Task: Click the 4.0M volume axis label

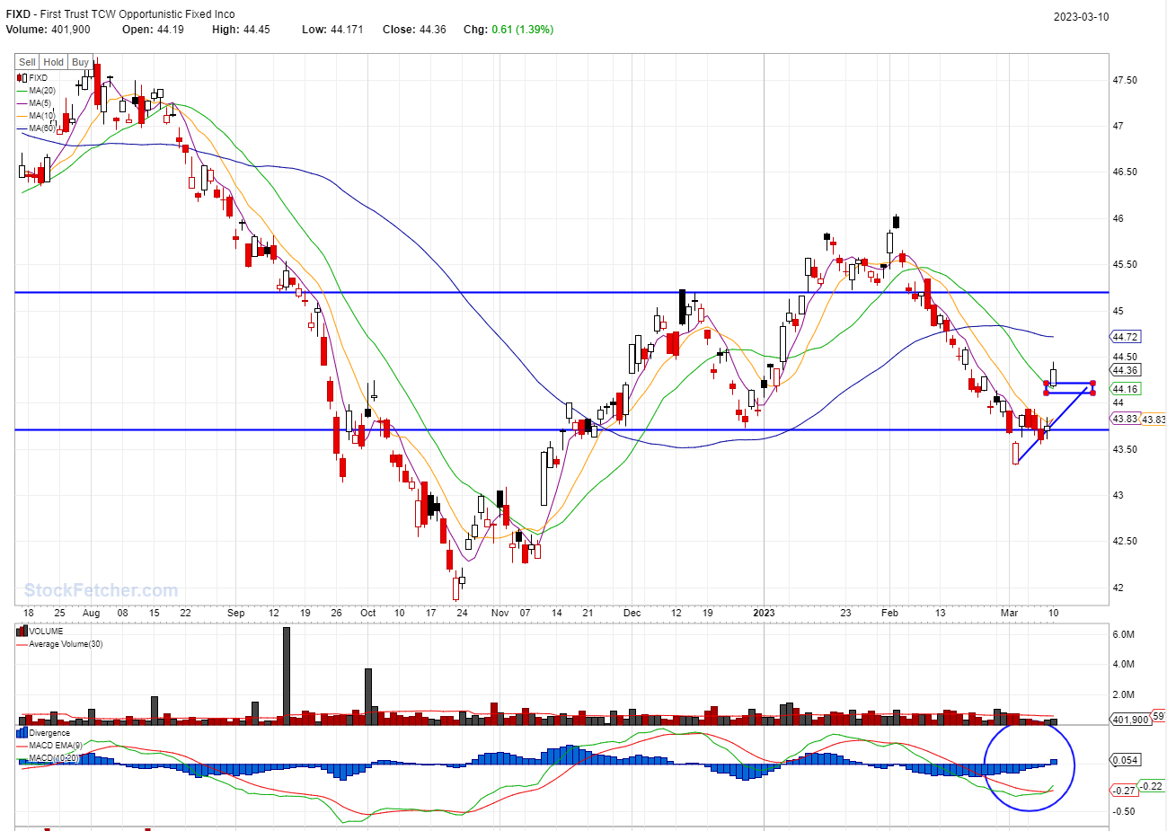Action: tap(1123, 665)
